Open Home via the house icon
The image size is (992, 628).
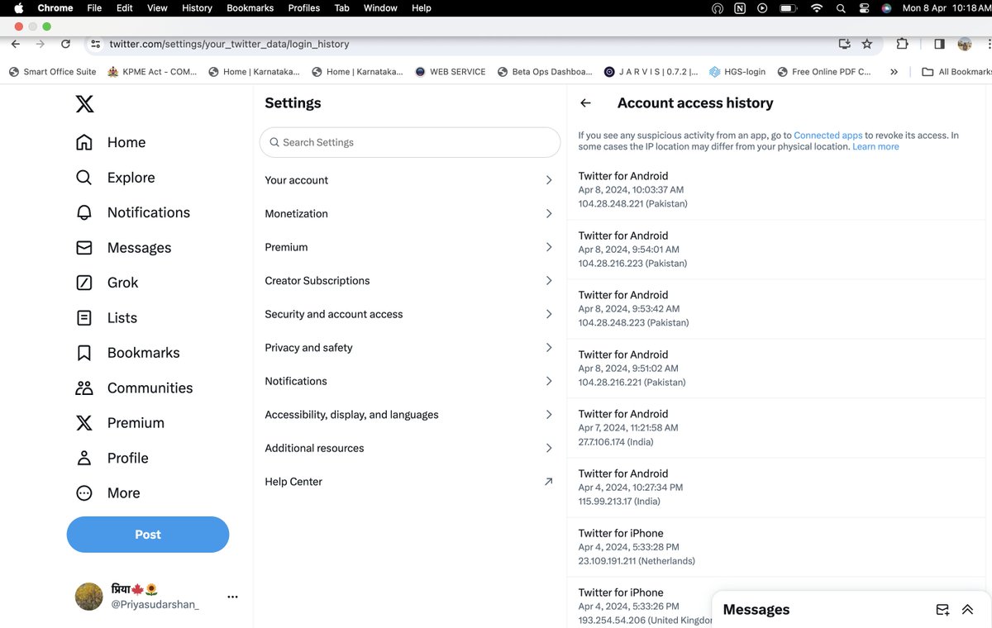coord(84,142)
